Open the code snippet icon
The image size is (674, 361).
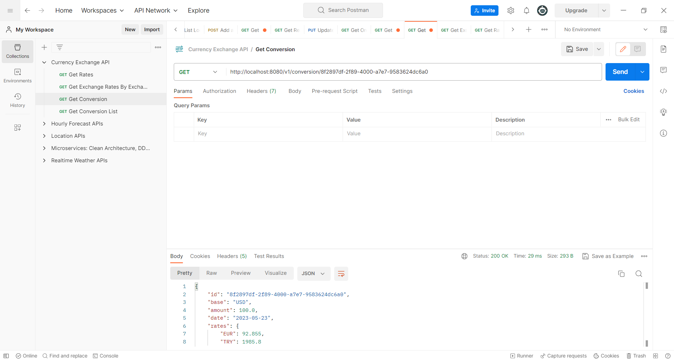coord(663,91)
